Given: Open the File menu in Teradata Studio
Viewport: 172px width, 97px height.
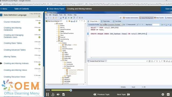Looking at the screenshot, I should [46, 15].
